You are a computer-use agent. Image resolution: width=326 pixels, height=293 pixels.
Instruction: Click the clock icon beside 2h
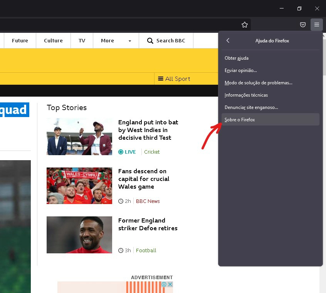click(x=121, y=201)
